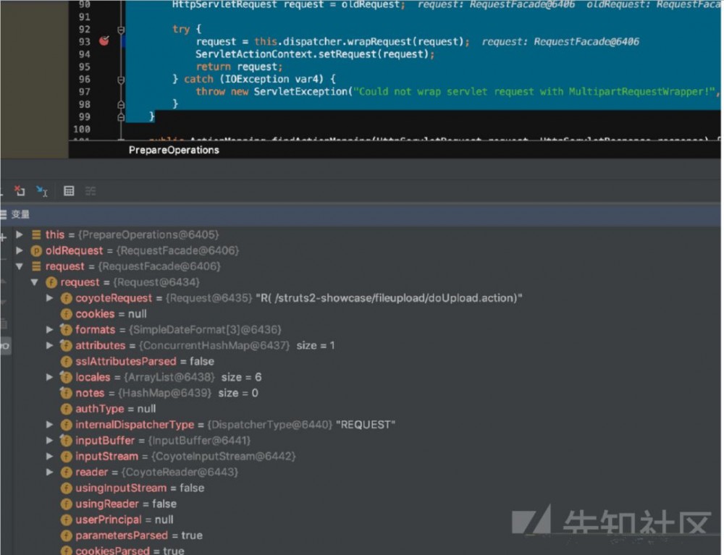Collapse the nested request Request@6434 node
This screenshot has width=724, height=555.
coord(35,282)
